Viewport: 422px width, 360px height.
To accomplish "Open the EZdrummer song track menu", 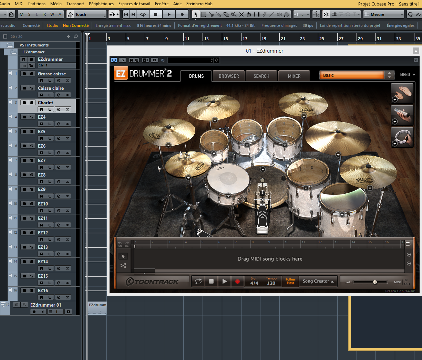I will (x=408, y=244).
